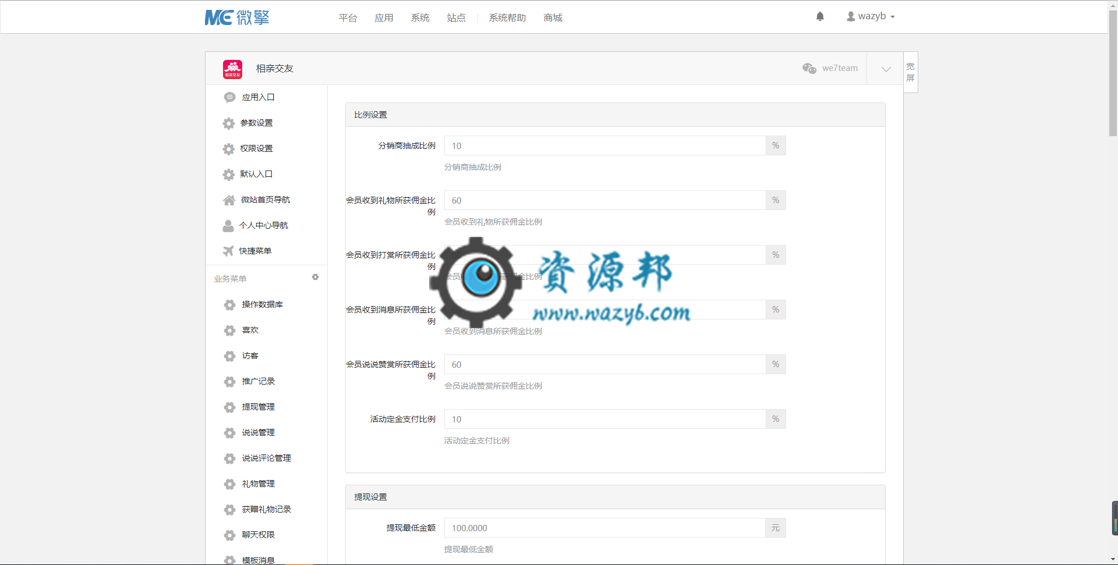Click the small gear beside 业务菜单
Screen dimensions: 1118x565
pos(315,277)
